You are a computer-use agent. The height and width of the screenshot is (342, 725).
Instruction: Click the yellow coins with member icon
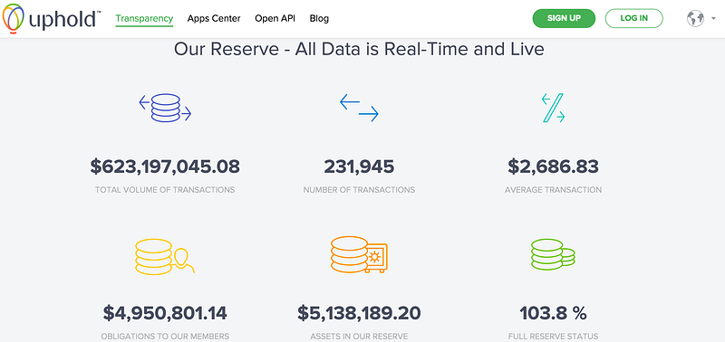point(165,256)
